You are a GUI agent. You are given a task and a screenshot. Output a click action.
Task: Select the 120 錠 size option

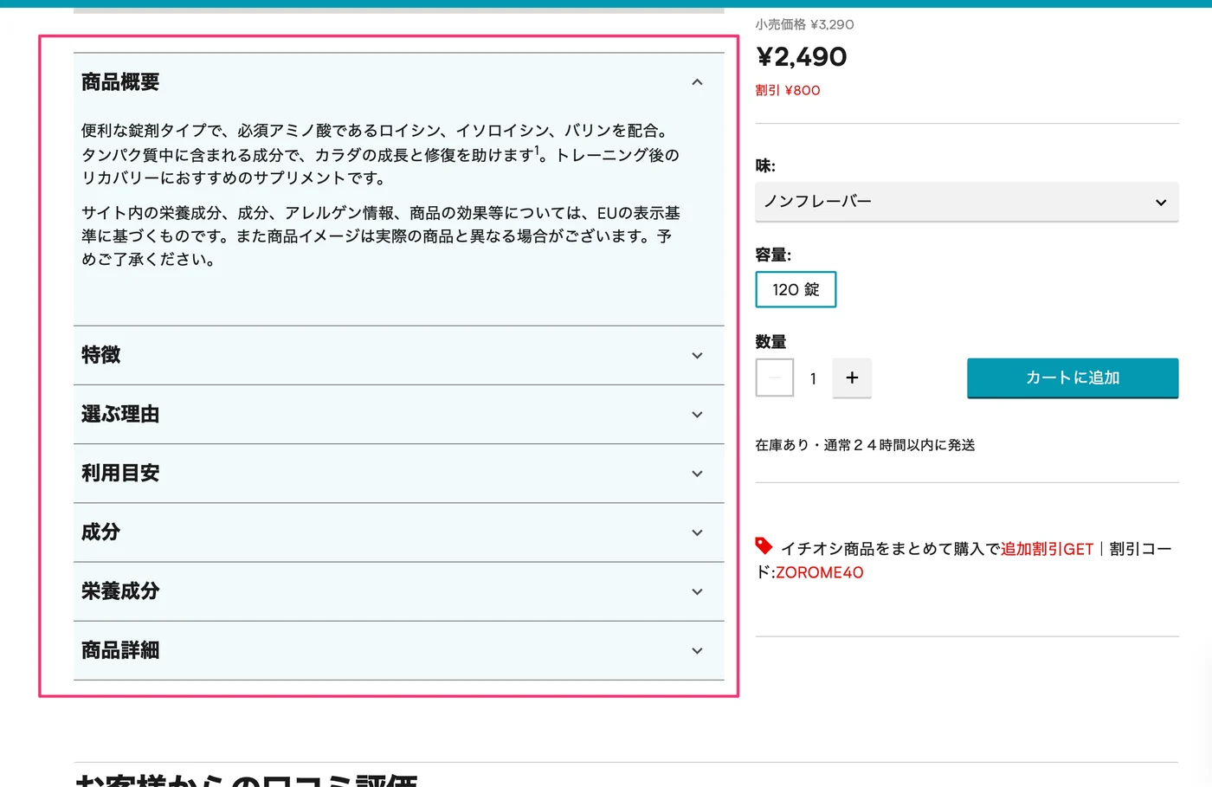click(796, 289)
